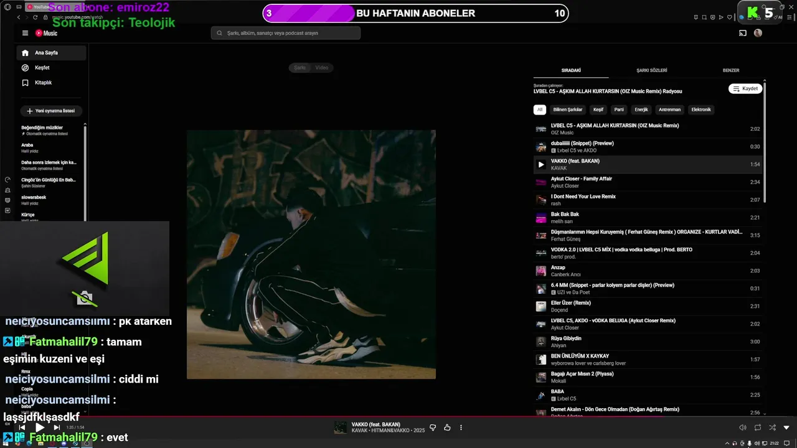Click the Kaydet queue button
The width and height of the screenshot is (797, 448).
click(x=745, y=89)
